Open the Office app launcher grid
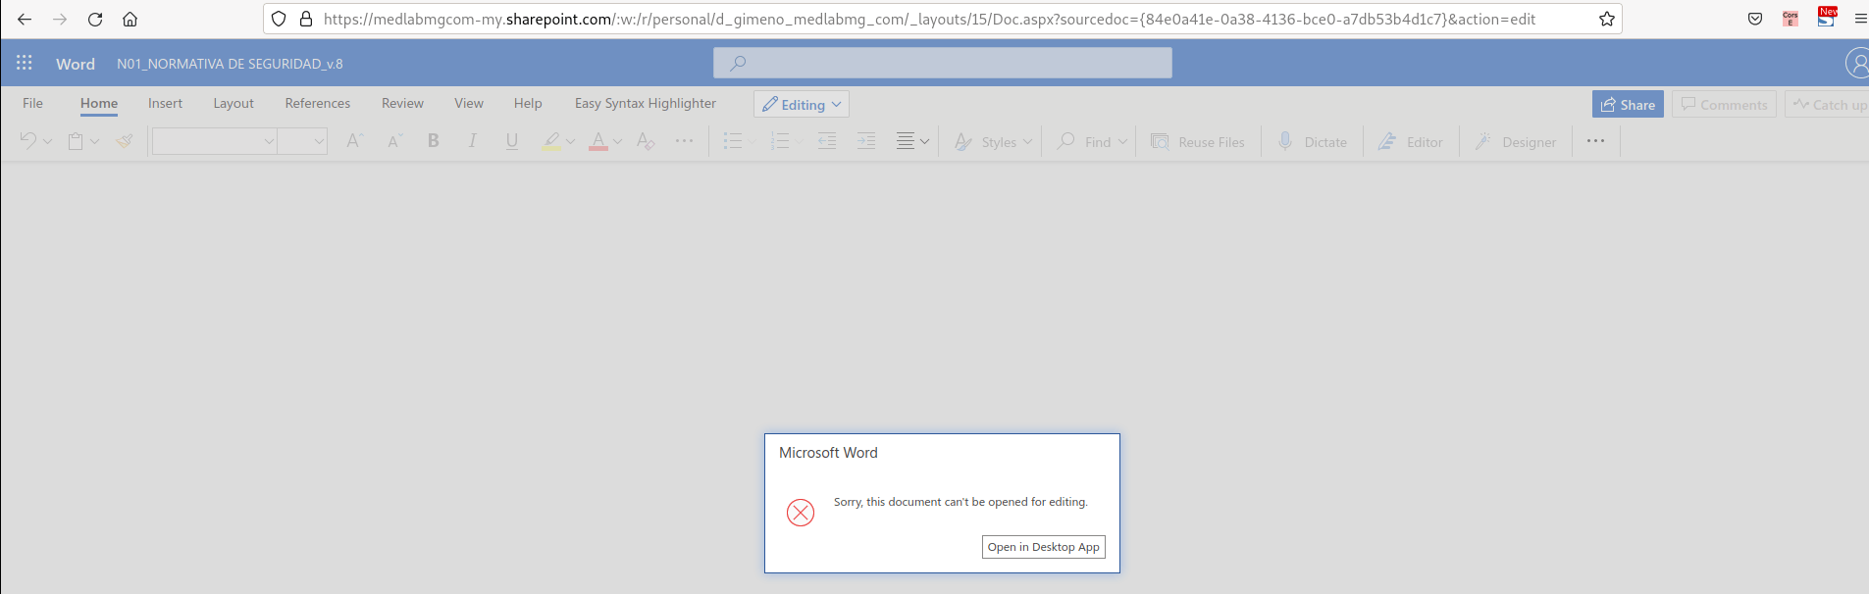This screenshot has width=1869, height=594. point(25,63)
